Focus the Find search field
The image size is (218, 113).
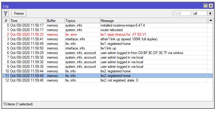[x=182, y=13]
